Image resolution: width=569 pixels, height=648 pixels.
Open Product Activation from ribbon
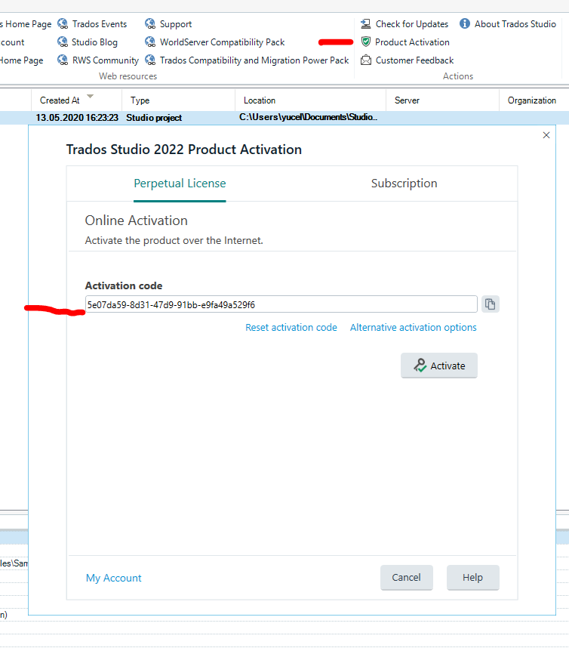click(x=412, y=42)
